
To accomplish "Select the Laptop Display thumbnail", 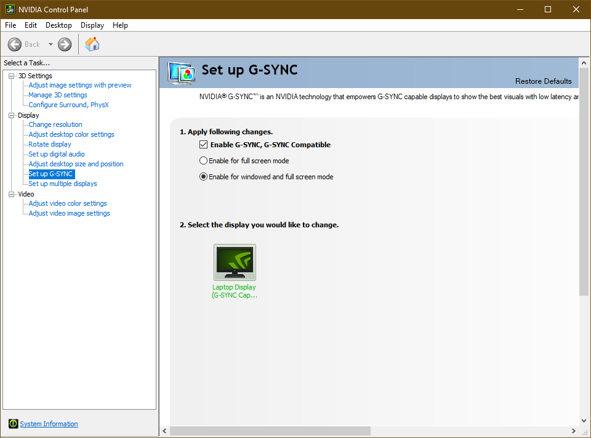I will (x=235, y=262).
